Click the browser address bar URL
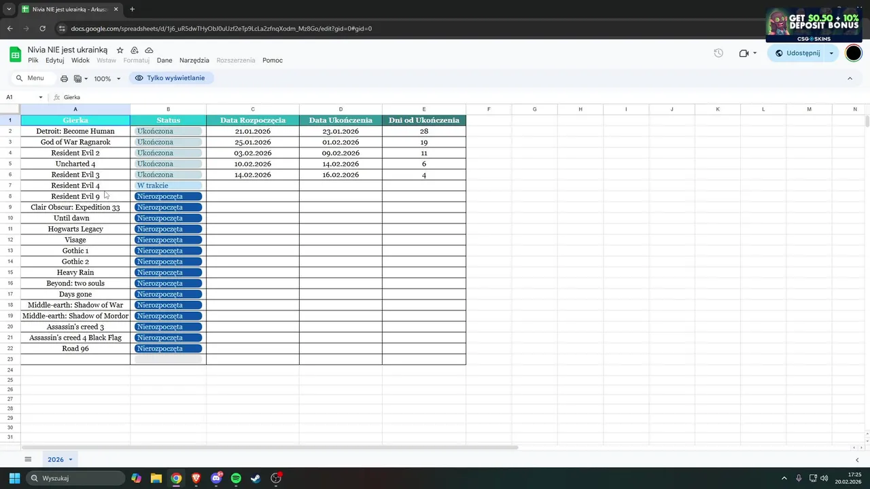 [x=222, y=29]
